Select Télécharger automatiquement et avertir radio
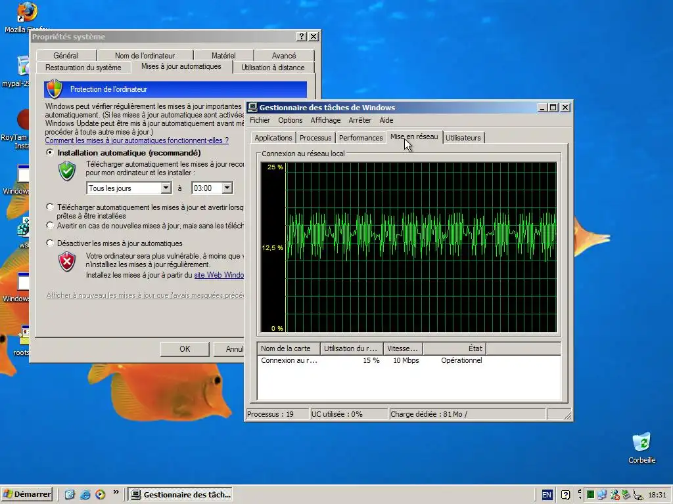 point(50,207)
